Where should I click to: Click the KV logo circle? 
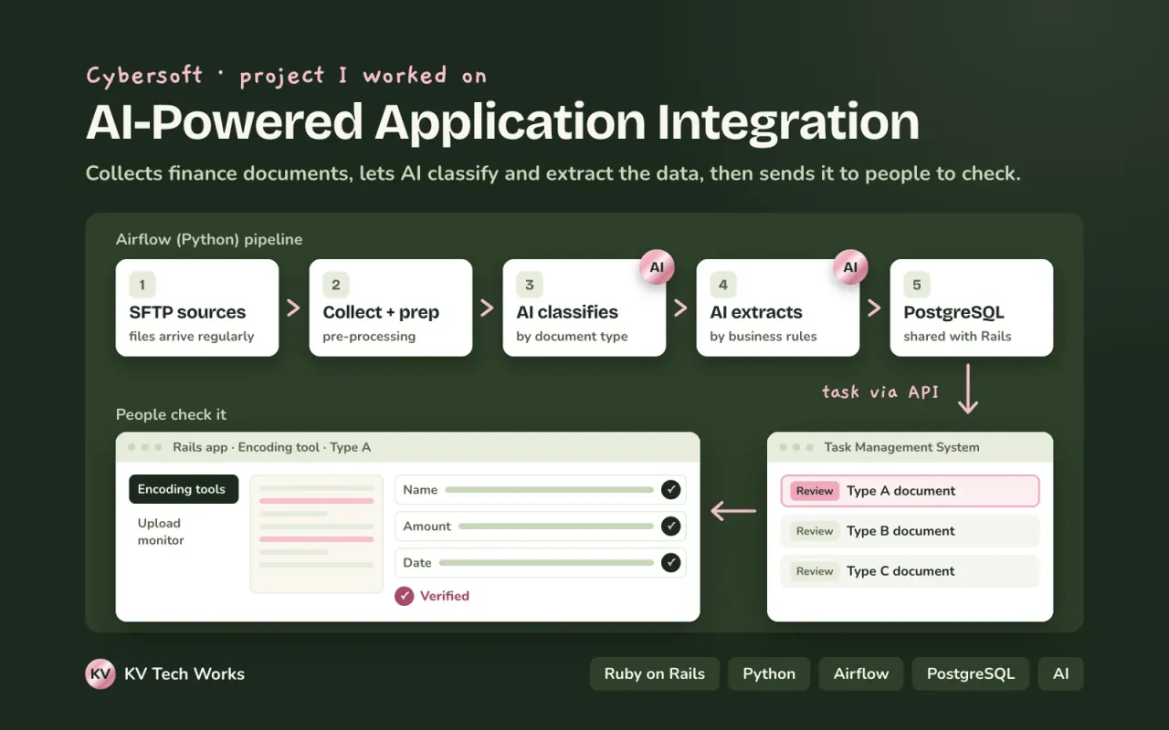pos(100,674)
